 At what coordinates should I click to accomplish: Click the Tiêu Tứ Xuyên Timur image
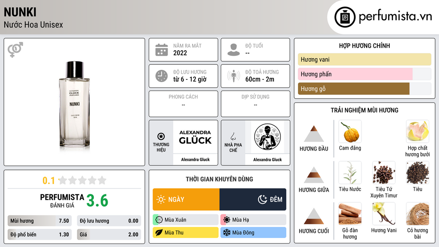coord(384,173)
